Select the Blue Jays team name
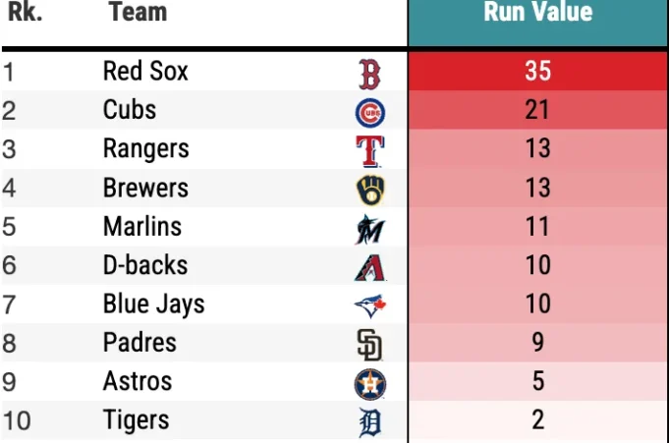This screenshot has width=669, height=443. (153, 305)
